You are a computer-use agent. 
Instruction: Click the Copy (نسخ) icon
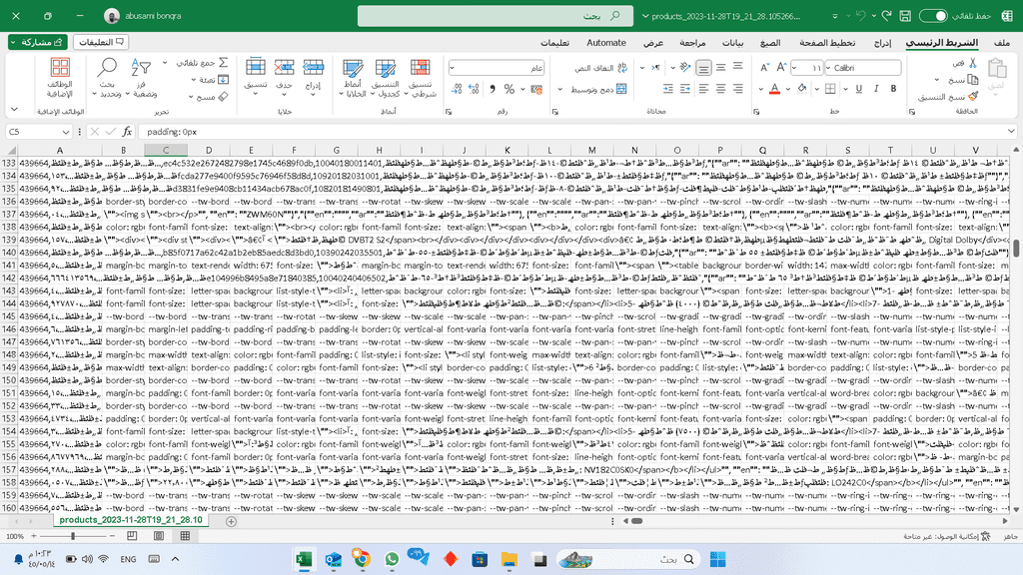pos(973,80)
